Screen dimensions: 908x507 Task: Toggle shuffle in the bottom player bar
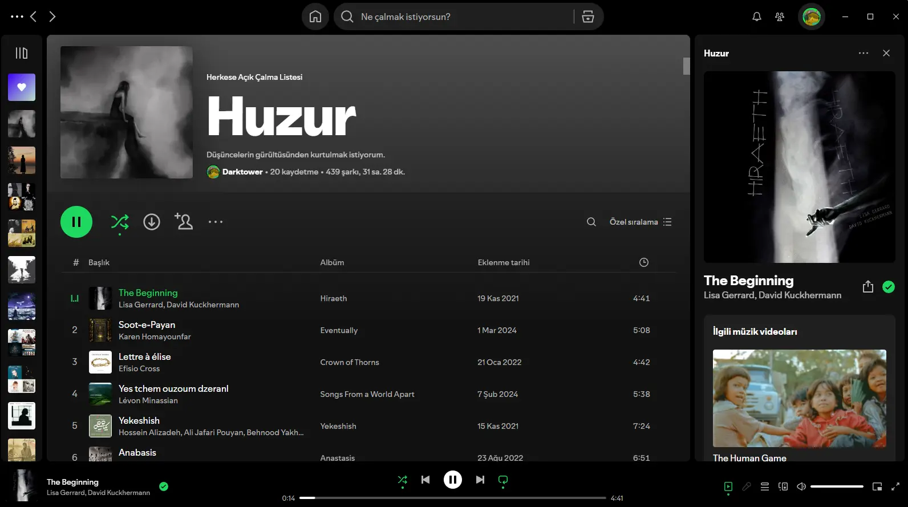tap(403, 480)
